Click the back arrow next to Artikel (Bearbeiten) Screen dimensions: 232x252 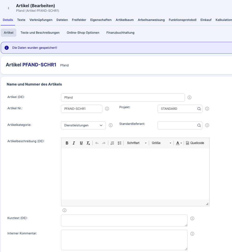point(8,8)
